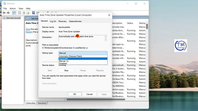Click the description box down arrow

[x=106, y=40]
